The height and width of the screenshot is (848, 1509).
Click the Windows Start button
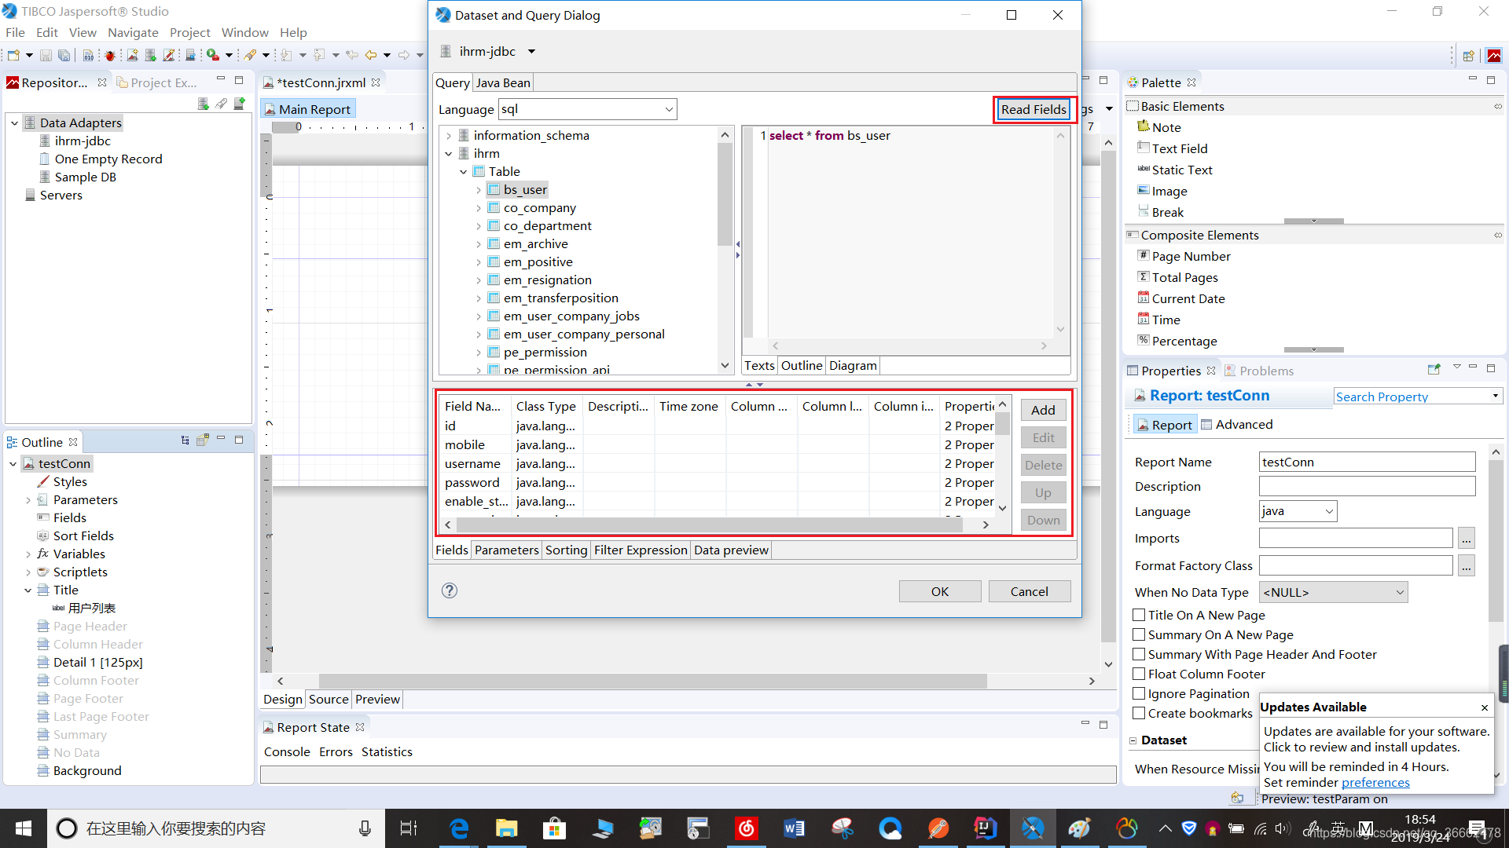23,828
